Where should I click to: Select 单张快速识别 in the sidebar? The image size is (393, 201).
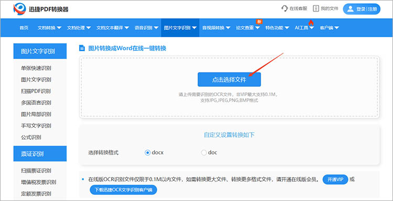click(x=36, y=68)
